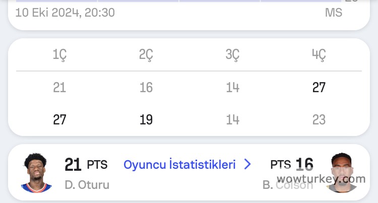The width and height of the screenshot is (378, 203).
Task: Click the MS status label
Action: tap(334, 13)
